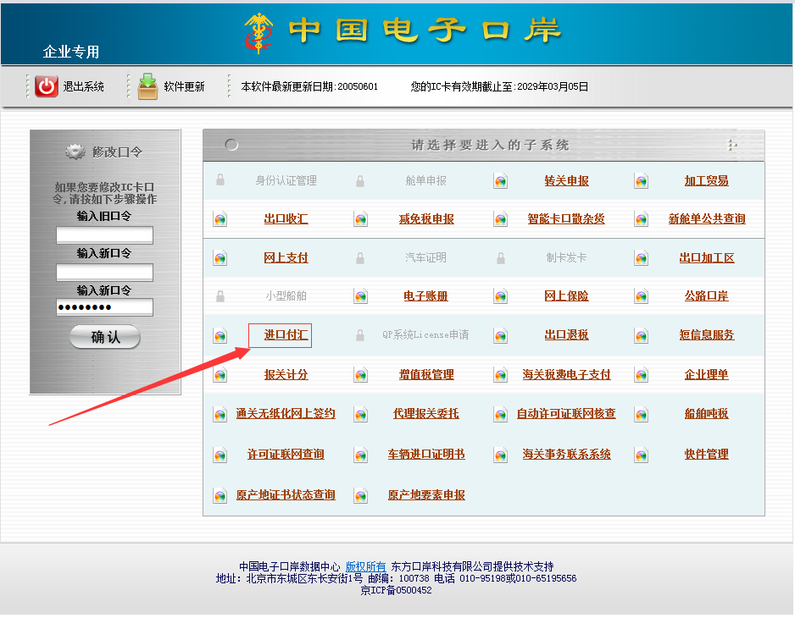Open 减免税申报 link
Image resolution: width=795 pixels, height=618 pixels.
[x=426, y=218]
